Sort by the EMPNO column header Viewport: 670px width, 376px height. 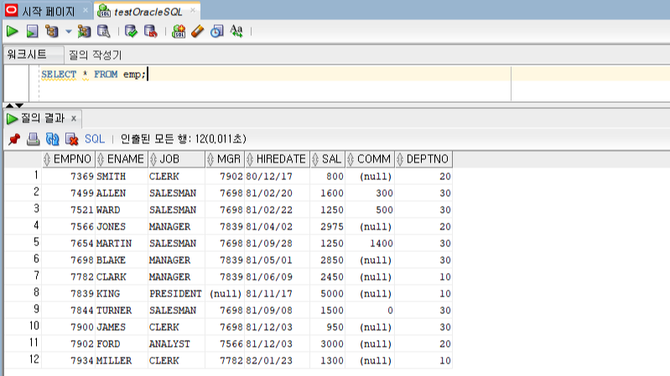pyautogui.click(x=69, y=159)
